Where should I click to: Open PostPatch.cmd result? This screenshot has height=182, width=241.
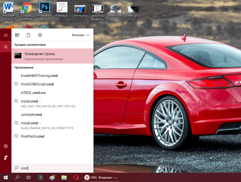pyautogui.click(x=52, y=136)
